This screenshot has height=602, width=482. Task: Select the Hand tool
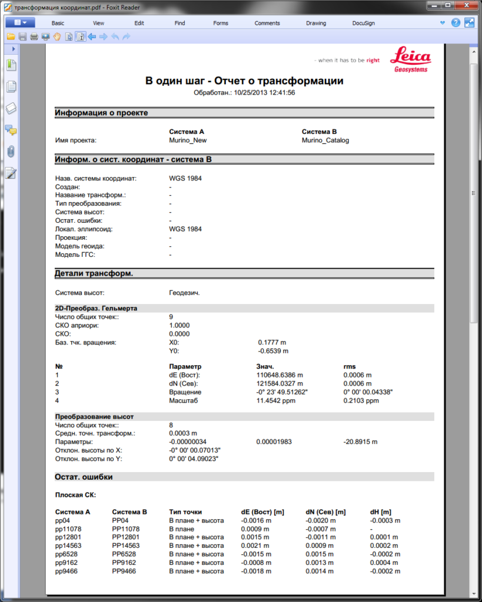pyautogui.click(x=58, y=36)
